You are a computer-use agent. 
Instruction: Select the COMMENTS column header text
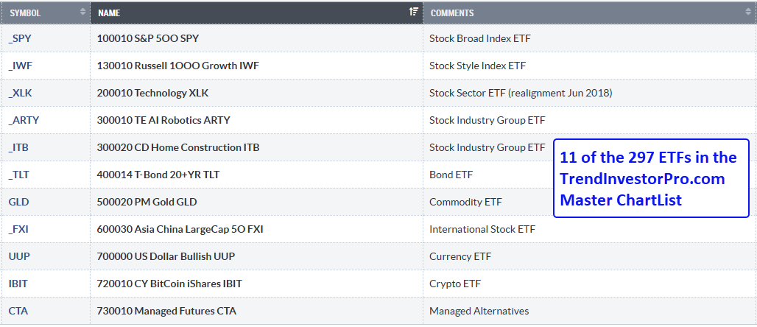point(452,13)
